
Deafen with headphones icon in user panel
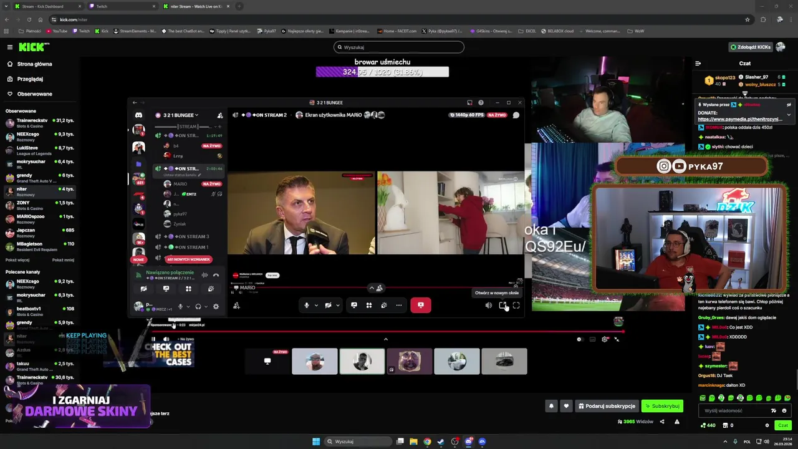click(198, 306)
